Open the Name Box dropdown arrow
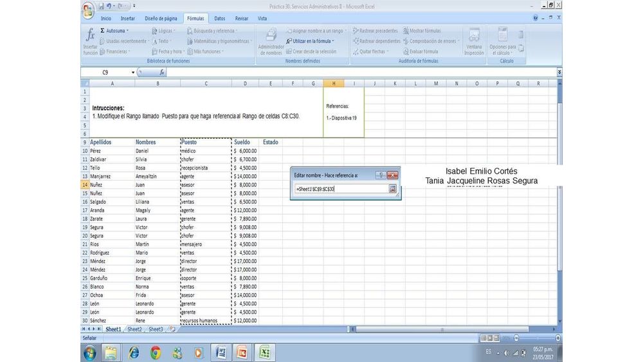643x362 pixels. (x=133, y=73)
